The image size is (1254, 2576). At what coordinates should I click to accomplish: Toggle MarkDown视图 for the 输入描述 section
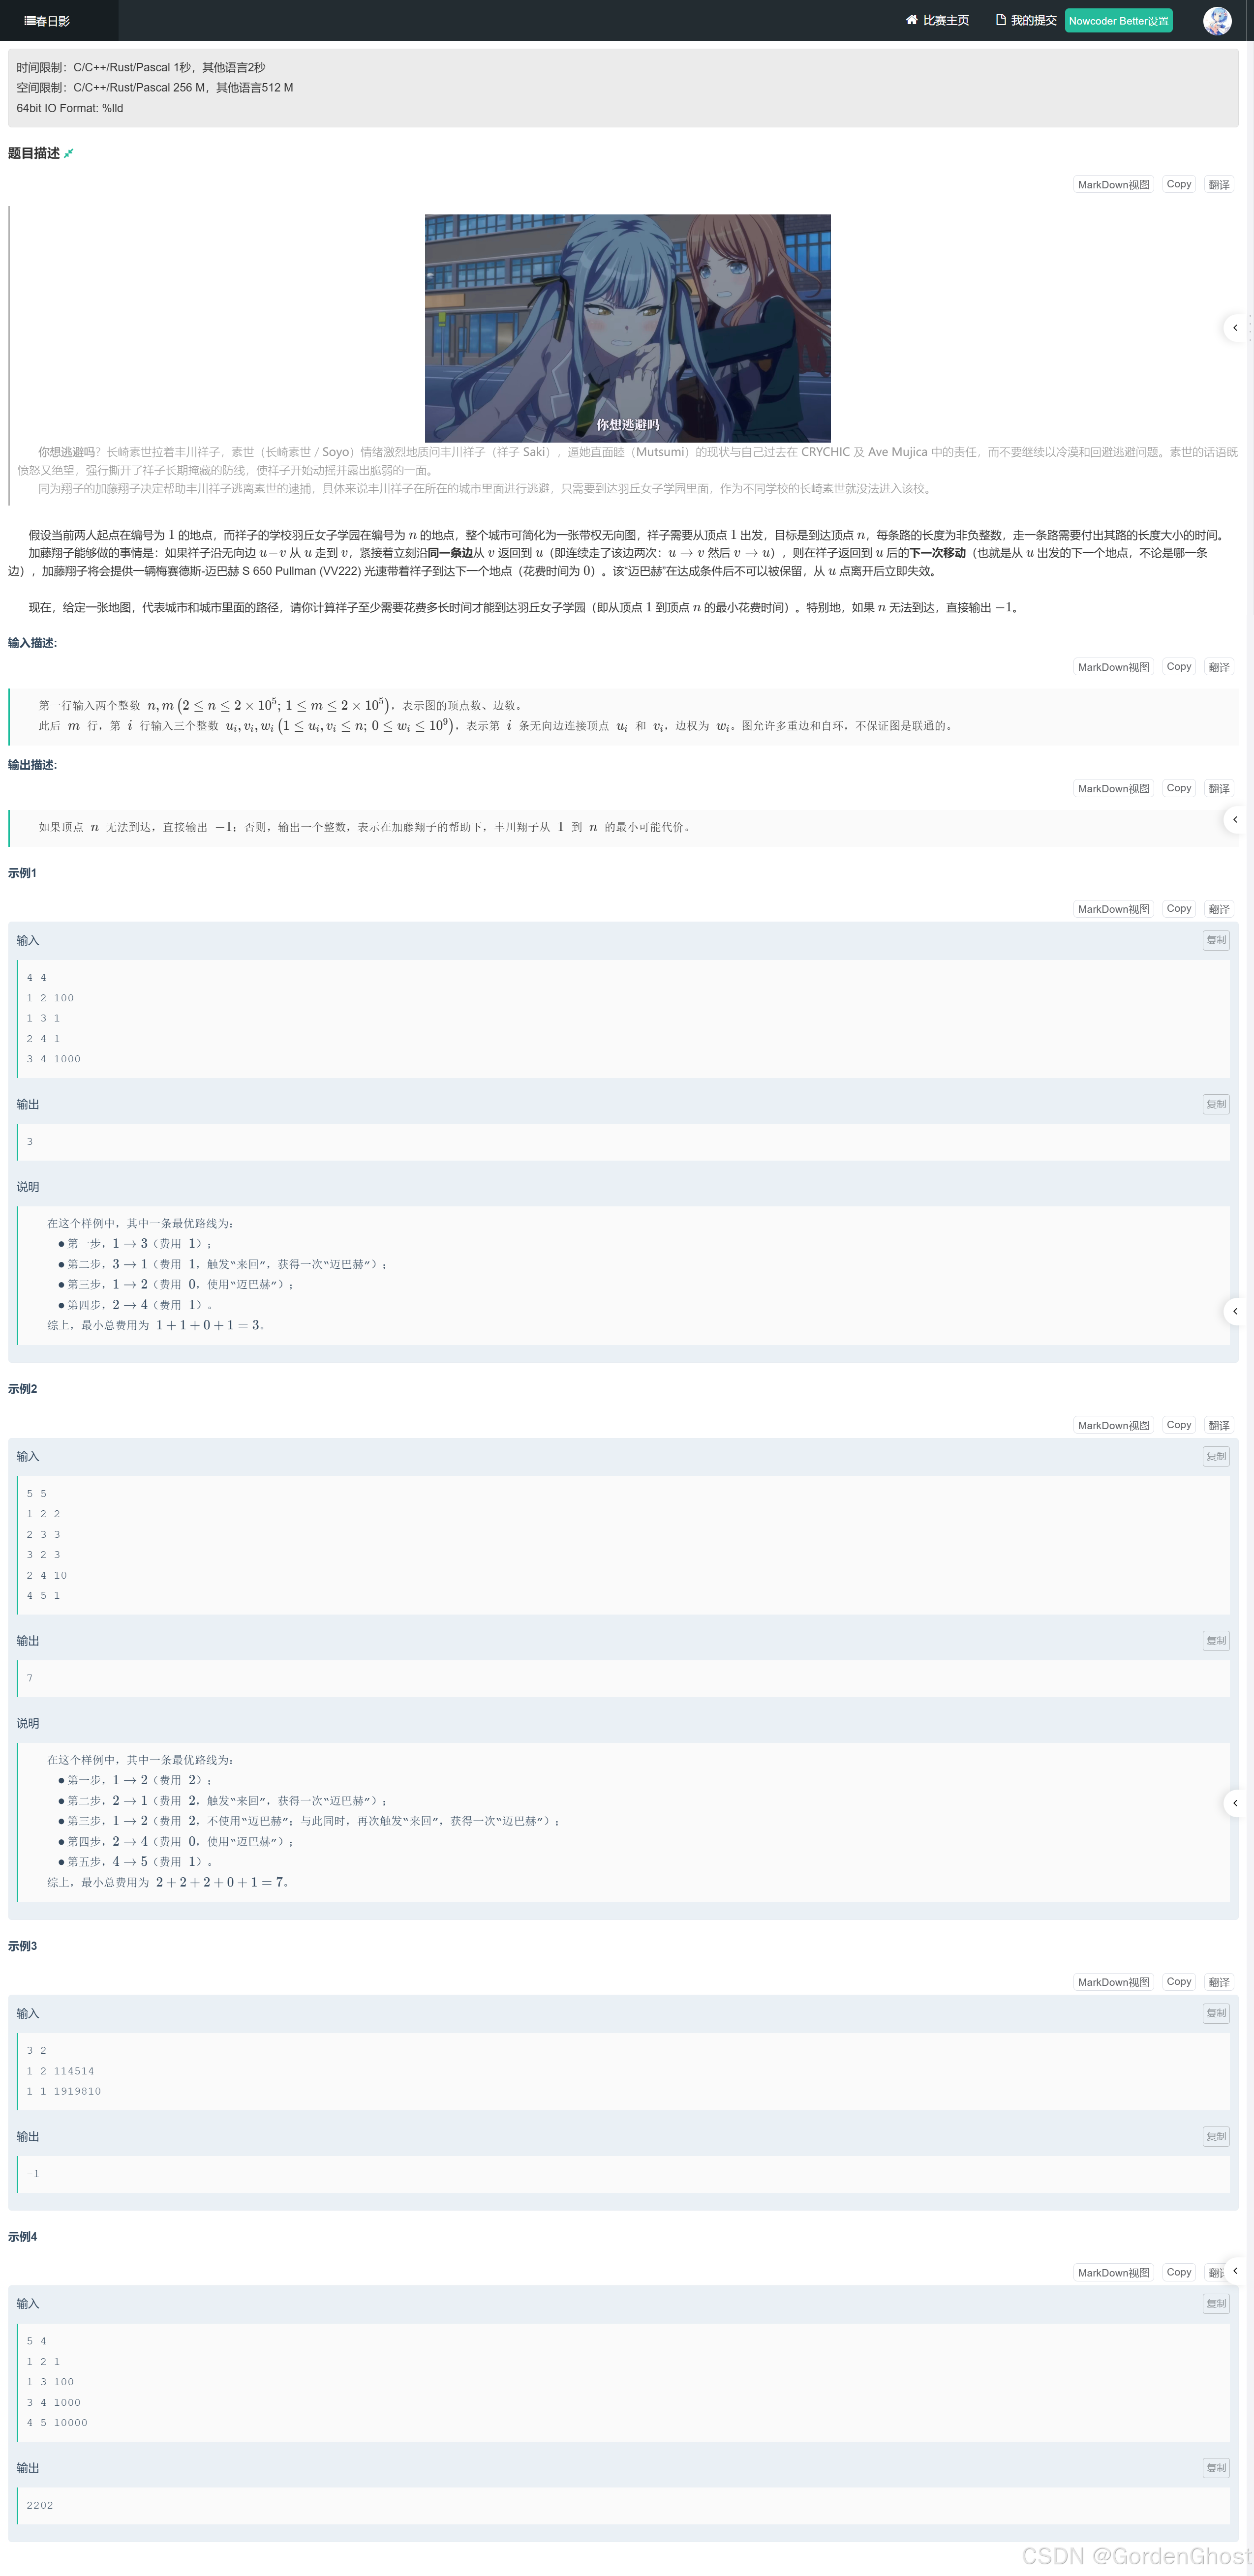pos(1113,667)
